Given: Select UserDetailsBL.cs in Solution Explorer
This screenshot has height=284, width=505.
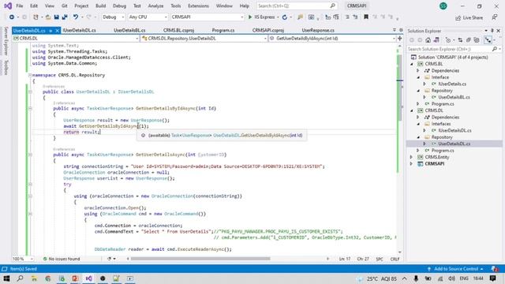Looking at the screenshot, I should pyautogui.click(x=454, y=97).
